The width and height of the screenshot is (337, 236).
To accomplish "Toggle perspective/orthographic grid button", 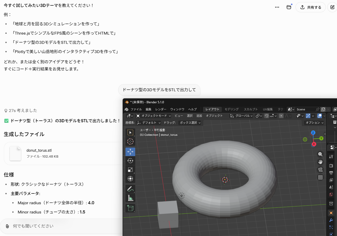I will tap(320, 177).
